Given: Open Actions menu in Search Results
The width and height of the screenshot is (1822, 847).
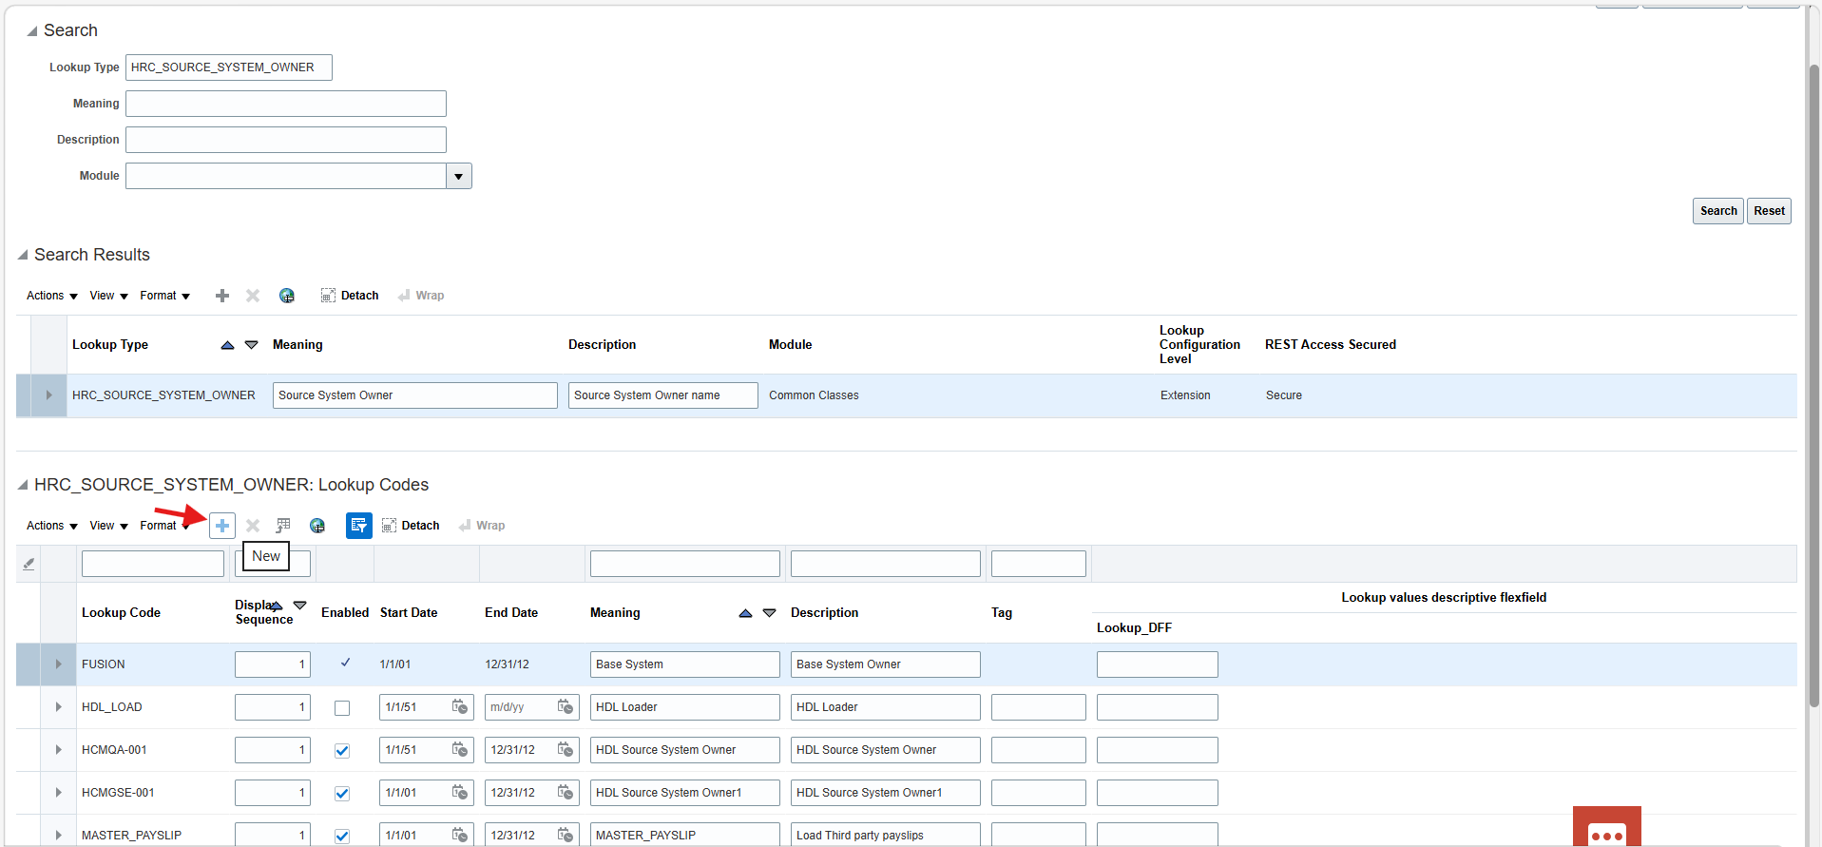Looking at the screenshot, I should pyautogui.click(x=51, y=296).
